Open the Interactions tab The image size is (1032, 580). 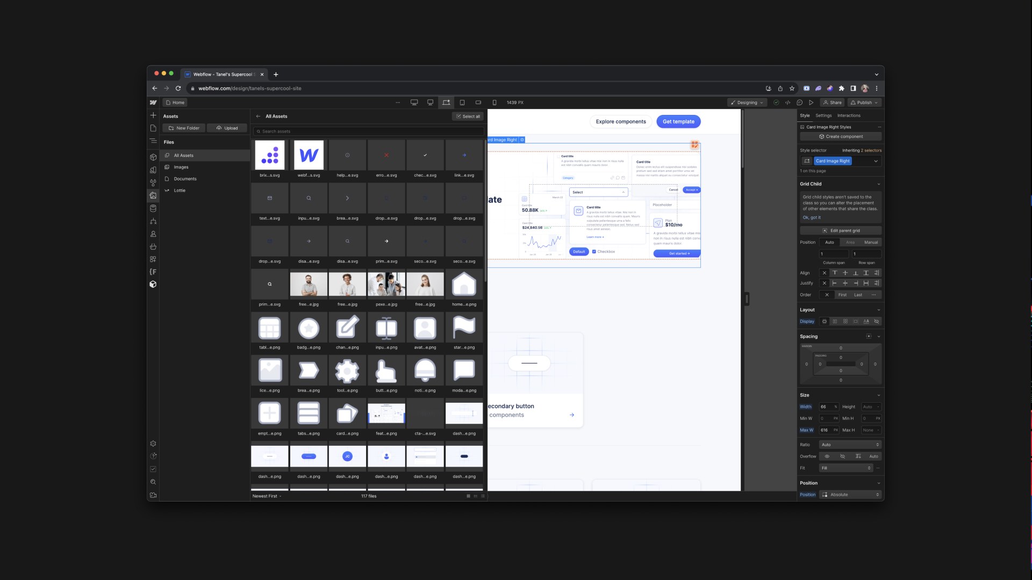849,115
